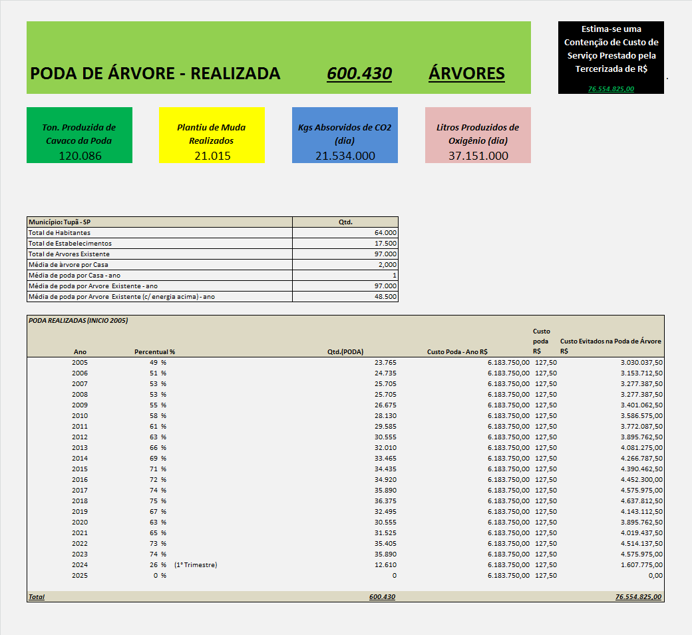
Task: Click the blue Kgs Absorvidos de CO2 card
Action: [345, 135]
